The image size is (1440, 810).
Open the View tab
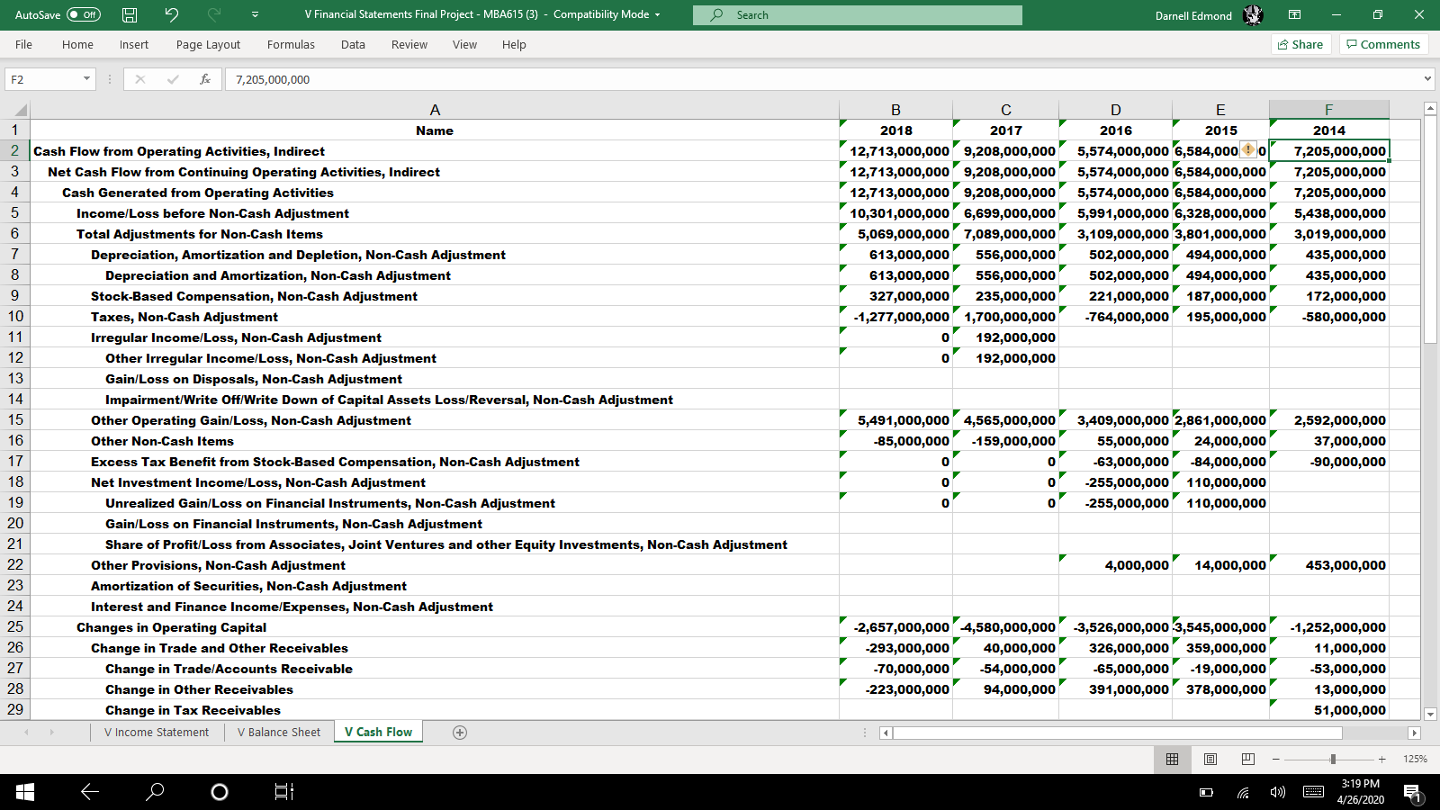coord(464,44)
